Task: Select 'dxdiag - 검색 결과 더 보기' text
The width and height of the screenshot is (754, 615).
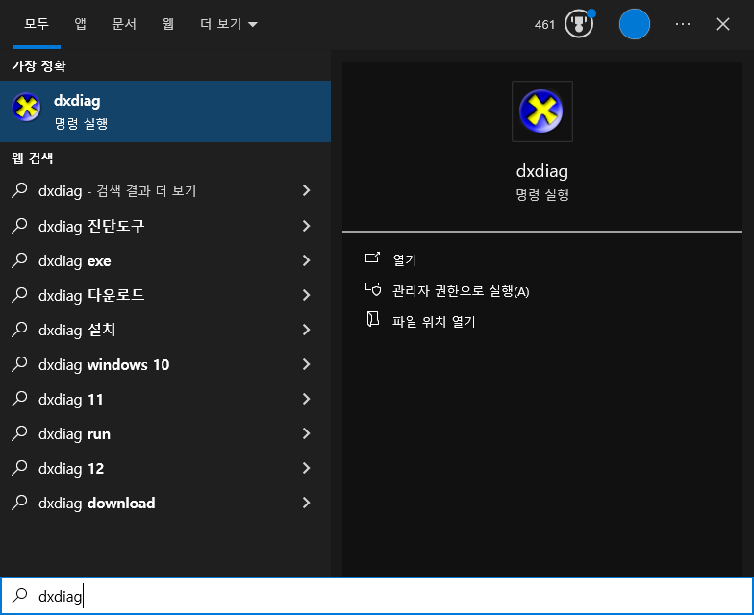Action: 117,191
